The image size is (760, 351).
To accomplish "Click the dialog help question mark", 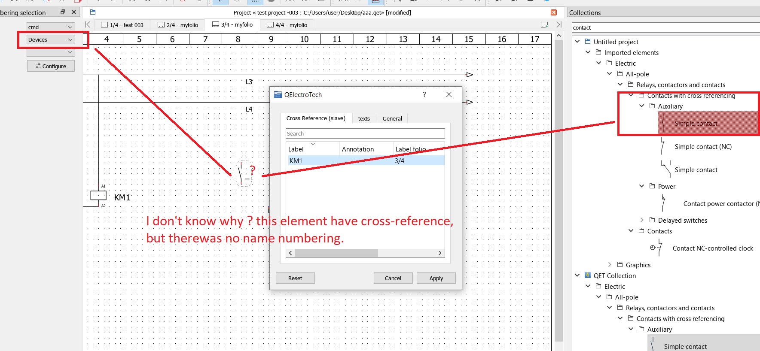I will click(x=424, y=94).
